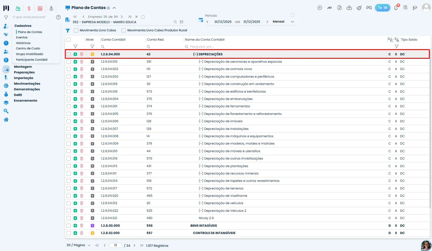Go to the last page of records

[x=142, y=245]
